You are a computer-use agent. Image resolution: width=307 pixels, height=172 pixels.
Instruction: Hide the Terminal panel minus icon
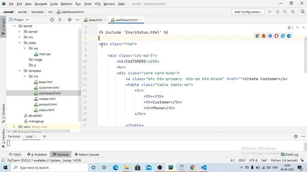303,136
